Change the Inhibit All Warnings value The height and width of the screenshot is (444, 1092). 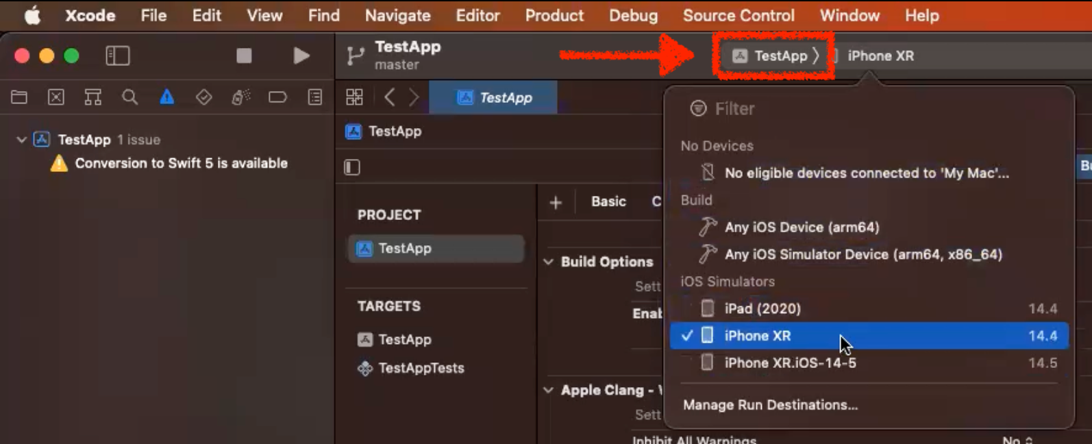[x=1017, y=440]
